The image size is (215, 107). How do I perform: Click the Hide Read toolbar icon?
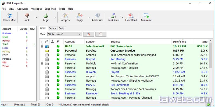point(131,16)
